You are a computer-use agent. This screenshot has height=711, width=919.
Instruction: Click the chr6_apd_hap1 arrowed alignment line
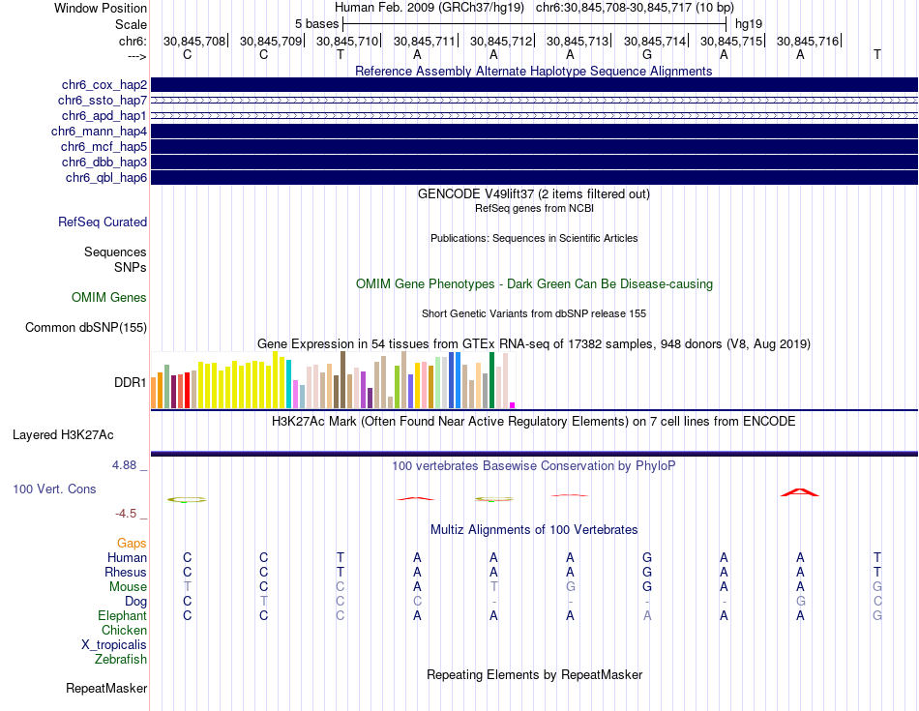(x=534, y=115)
